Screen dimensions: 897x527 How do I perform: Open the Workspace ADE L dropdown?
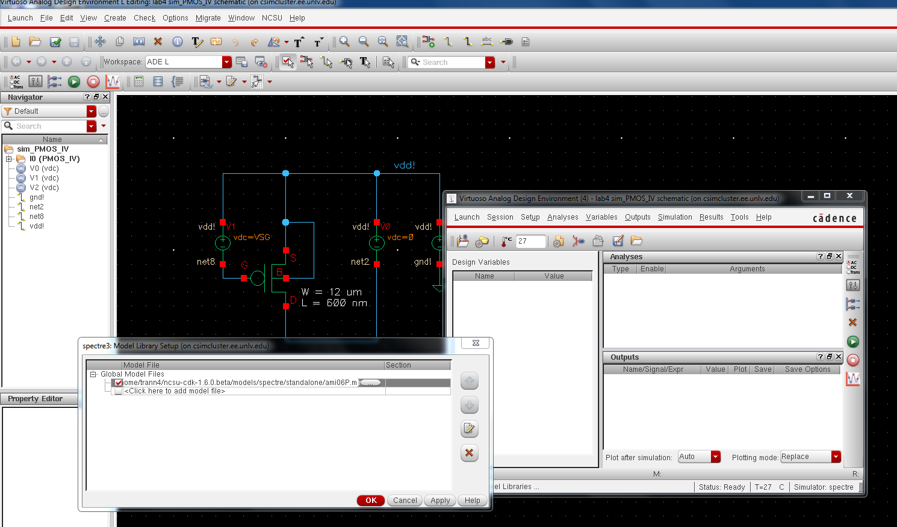(x=226, y=62)
